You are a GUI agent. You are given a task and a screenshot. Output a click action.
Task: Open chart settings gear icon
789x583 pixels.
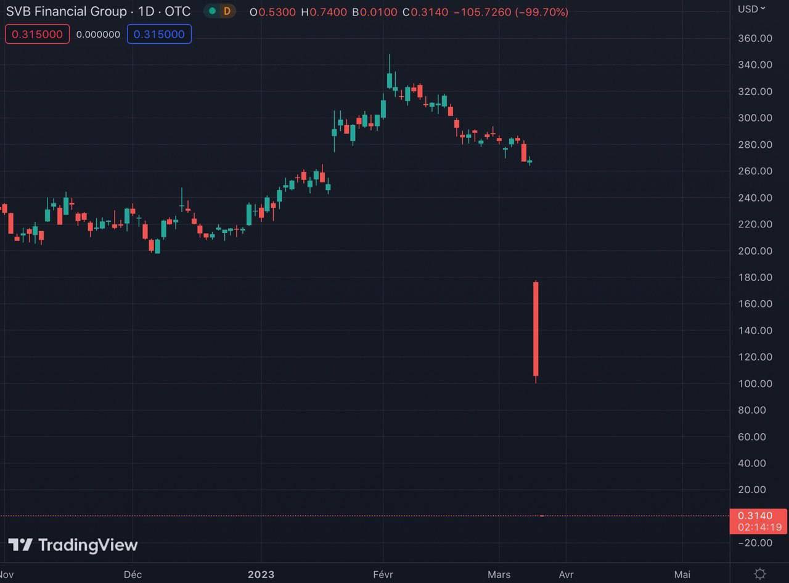760,574
